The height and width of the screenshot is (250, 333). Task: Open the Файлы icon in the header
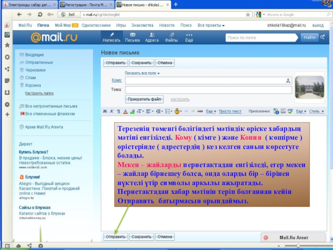171,37
